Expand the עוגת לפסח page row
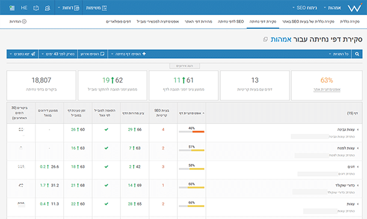The image size is (367, 219). click(x=358, y=148)
